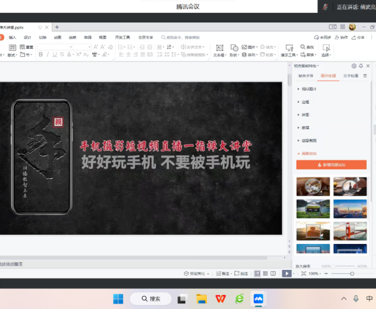Toggle reading view mode
376x309 pixels.
click(x=273, y=273)
